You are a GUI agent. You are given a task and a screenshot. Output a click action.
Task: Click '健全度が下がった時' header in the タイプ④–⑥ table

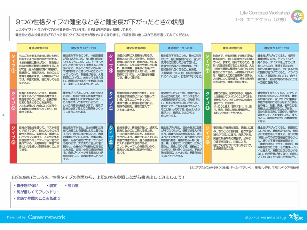180,48
